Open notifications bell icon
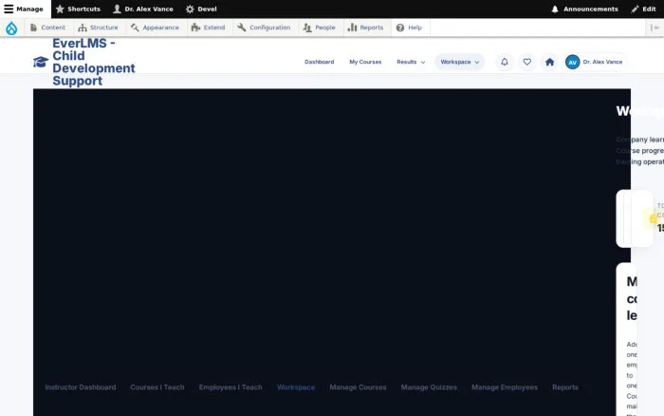664x416 pixels. tap(505, 62)
